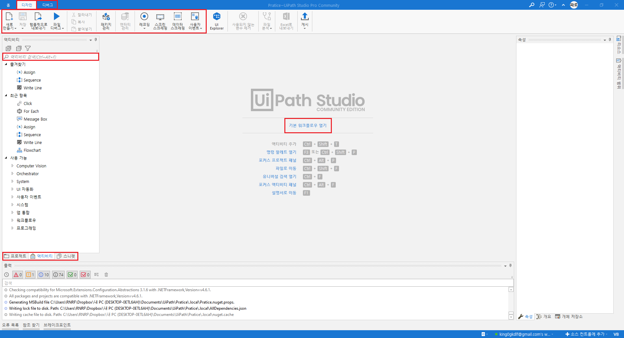Clear output with the trash can icon
The height and width of the screenshot is (338, 624).
coord(106,275)
